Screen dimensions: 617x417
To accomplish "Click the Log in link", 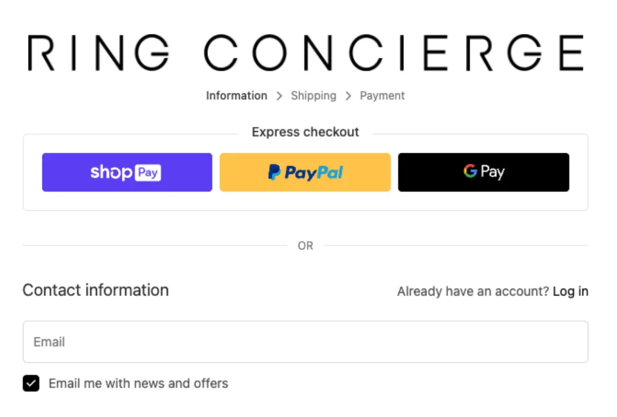I will [x=570, y=291].
